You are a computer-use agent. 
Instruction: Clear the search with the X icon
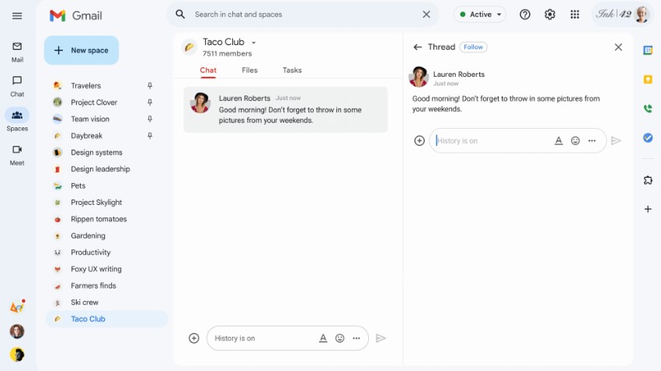tap(426, 14)
